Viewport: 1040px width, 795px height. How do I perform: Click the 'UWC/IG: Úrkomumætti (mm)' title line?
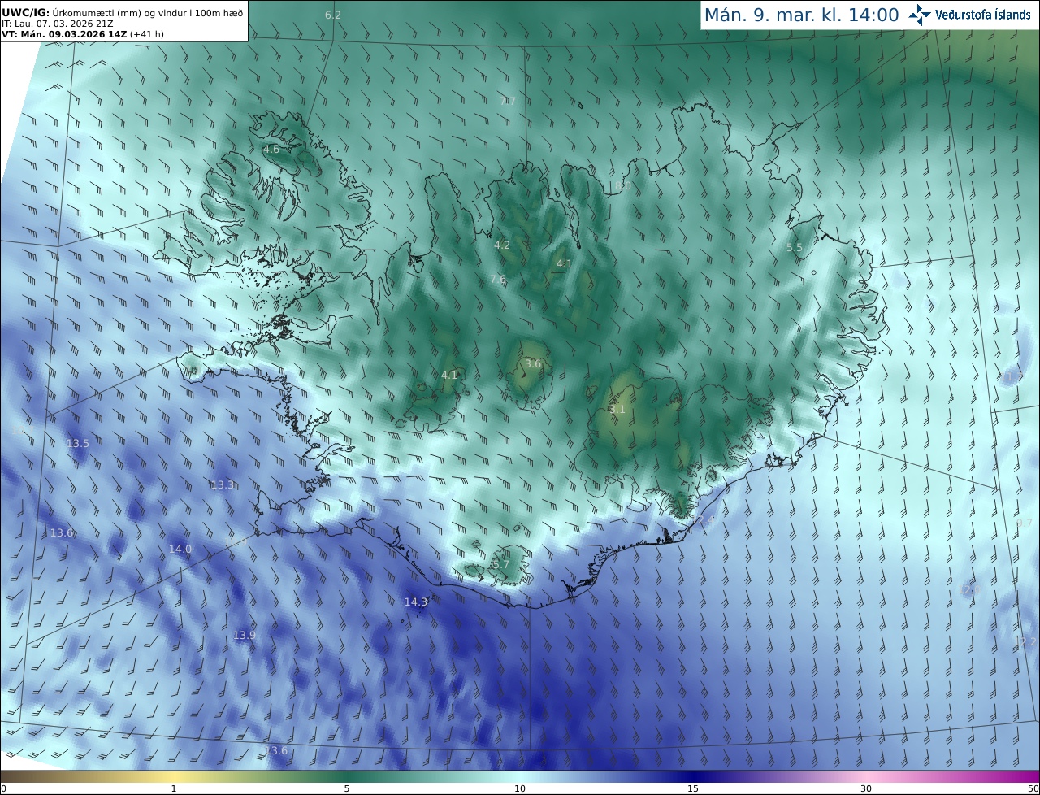[122, 13]
